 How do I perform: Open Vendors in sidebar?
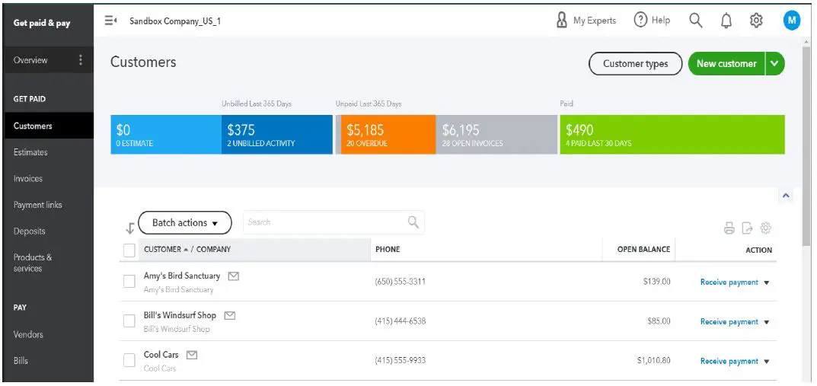click(x=28, y=334)
